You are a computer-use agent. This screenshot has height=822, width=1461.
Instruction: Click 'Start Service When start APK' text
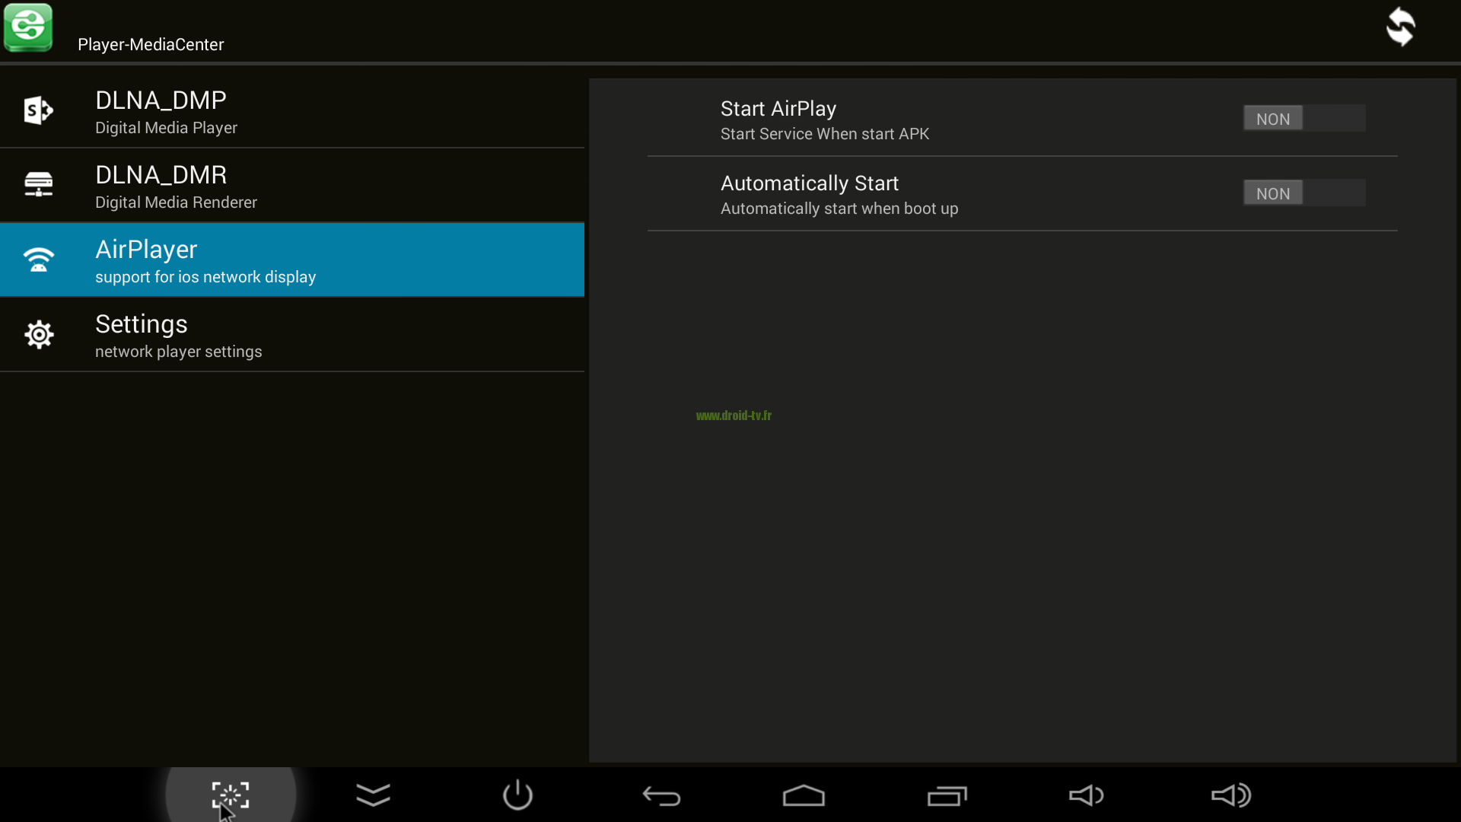[825, 134]
